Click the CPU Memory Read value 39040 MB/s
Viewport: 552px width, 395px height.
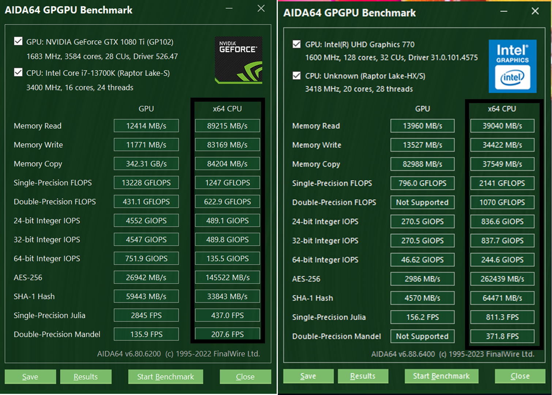click(502, 126)
